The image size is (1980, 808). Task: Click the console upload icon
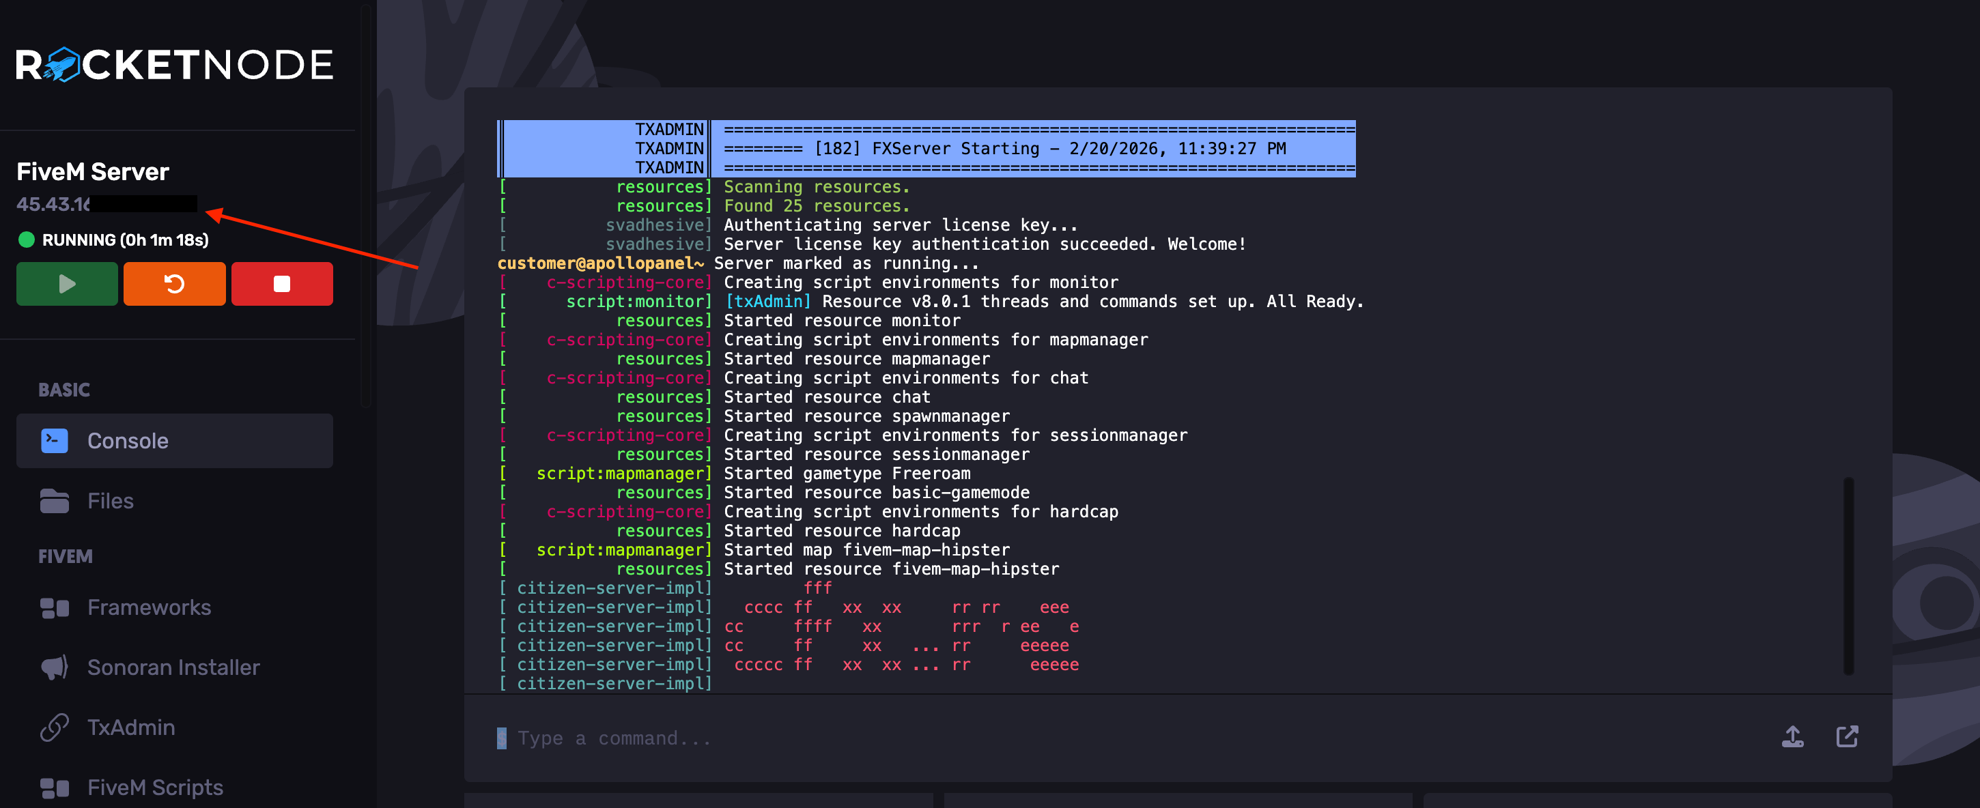[1792, 736]
